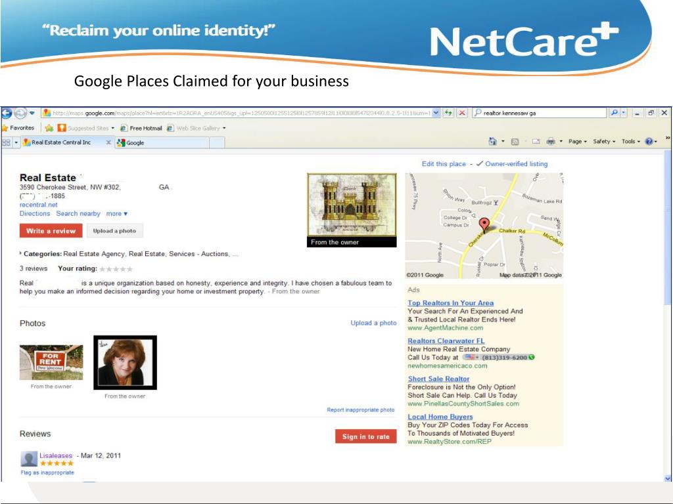Set your rating with the gray stars

(x=116, y=269)
